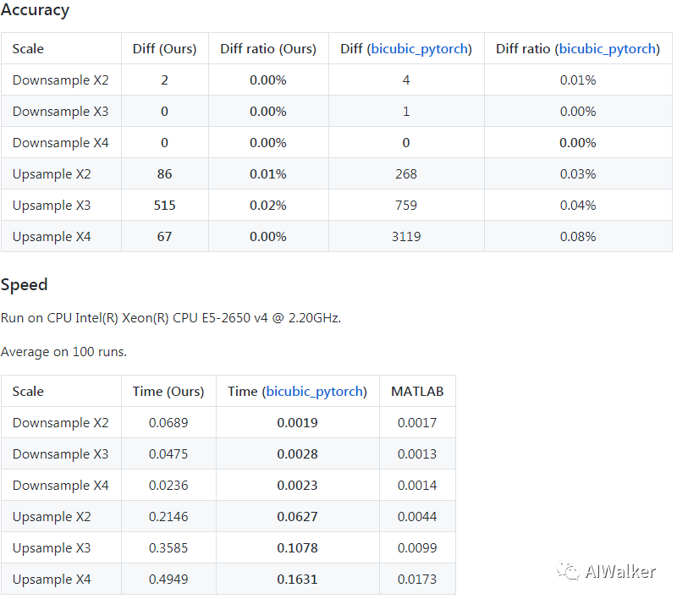Click the 0.08% diff ratio cell
This screenshot has height=599, width=677.
pyautogui.click(x=578, y=237)
